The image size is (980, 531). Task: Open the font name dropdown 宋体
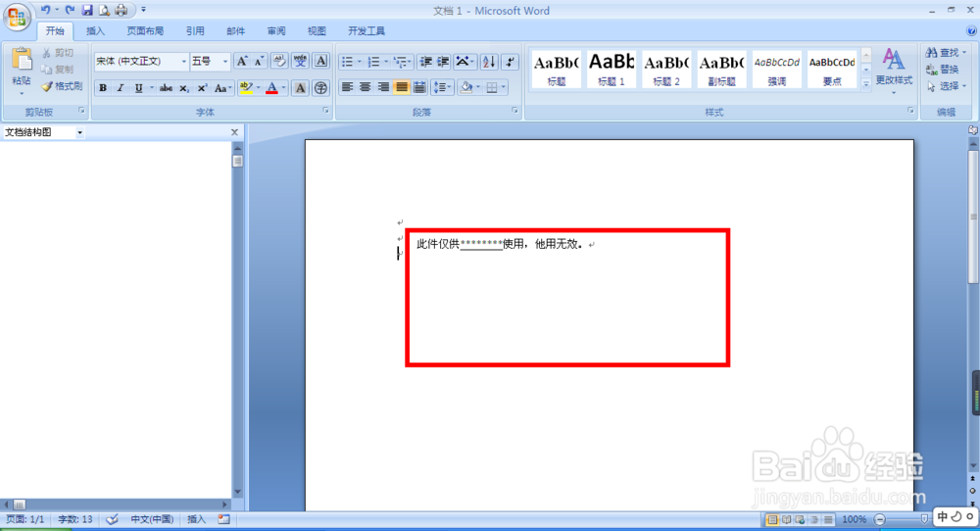pos(184,61)
